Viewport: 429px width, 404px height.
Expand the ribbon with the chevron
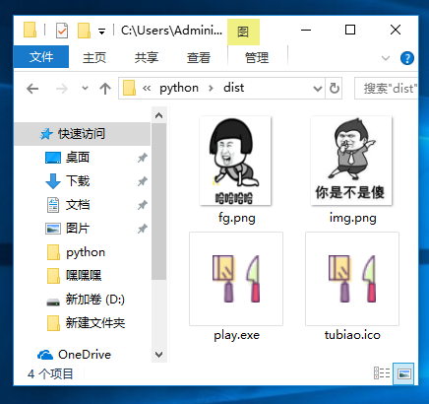[x=386, y=58]
